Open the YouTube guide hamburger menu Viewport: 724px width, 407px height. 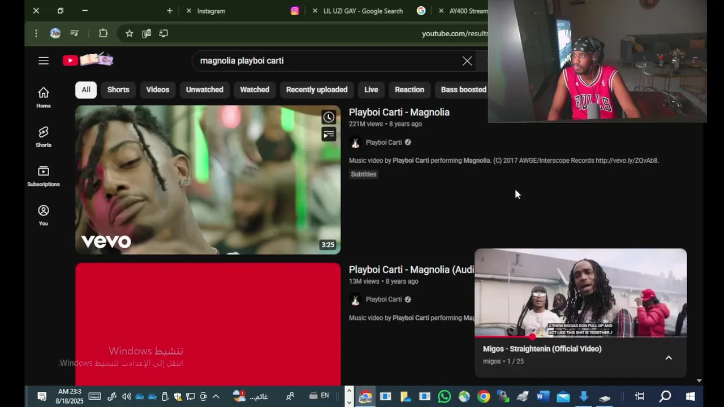click(x=44, y=60)
